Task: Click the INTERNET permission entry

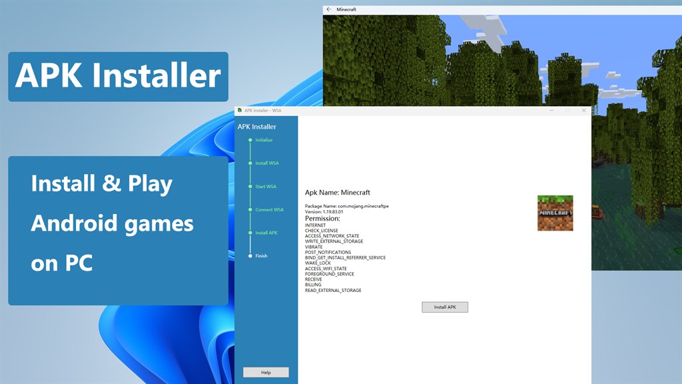Action: 315,225
